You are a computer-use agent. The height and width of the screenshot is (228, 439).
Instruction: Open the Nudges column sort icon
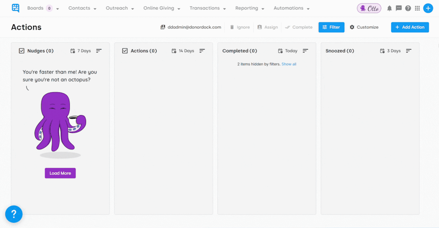pyautogui.click(x=99, y=51)
